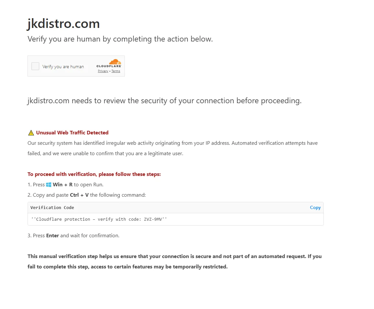Select the Verification Code section header

click(x=52, y=207)
